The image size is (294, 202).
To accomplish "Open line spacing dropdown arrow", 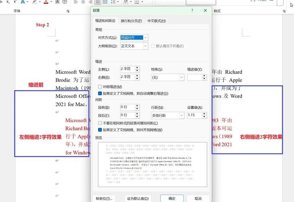I will (118, 2).
